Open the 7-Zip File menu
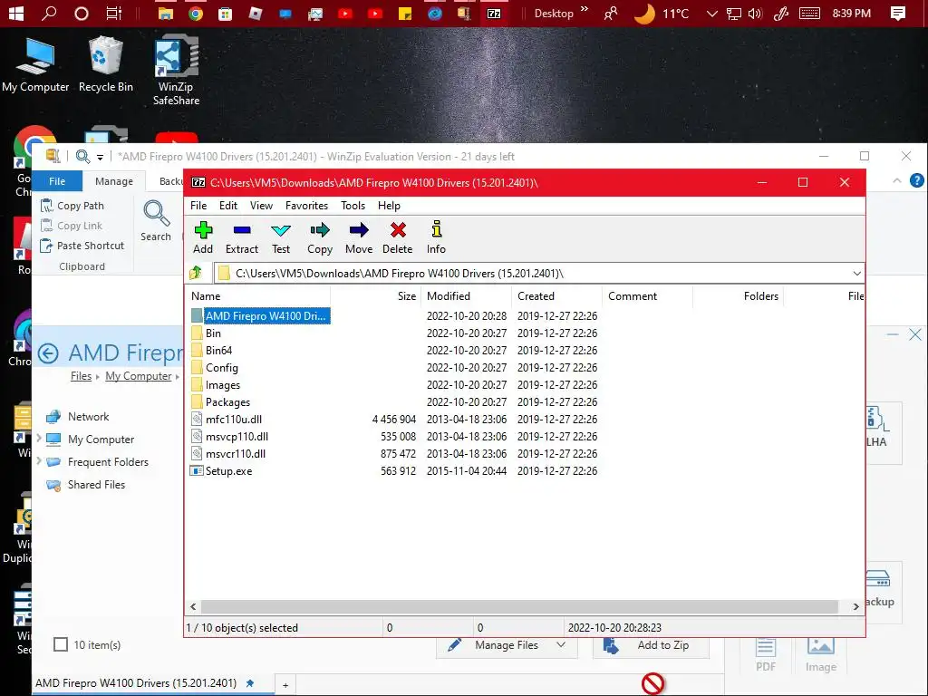Image resolution: width=928 pixels, height=696 pixels. 198,206
